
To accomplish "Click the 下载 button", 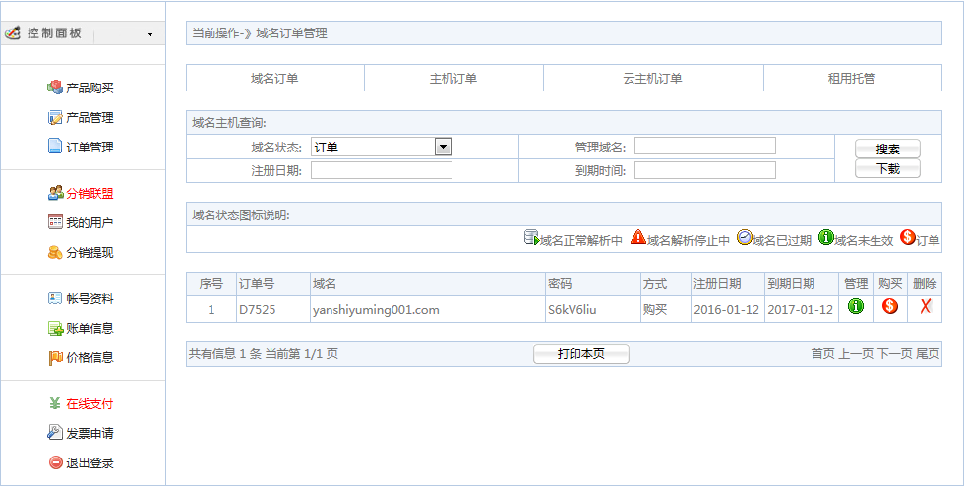I will [887, 168].
